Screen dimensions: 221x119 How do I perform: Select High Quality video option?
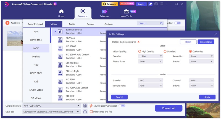coord(140,51)
